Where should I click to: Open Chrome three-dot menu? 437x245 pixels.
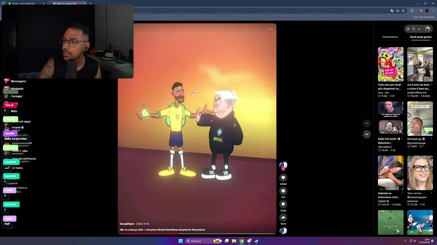coord(433,11)
